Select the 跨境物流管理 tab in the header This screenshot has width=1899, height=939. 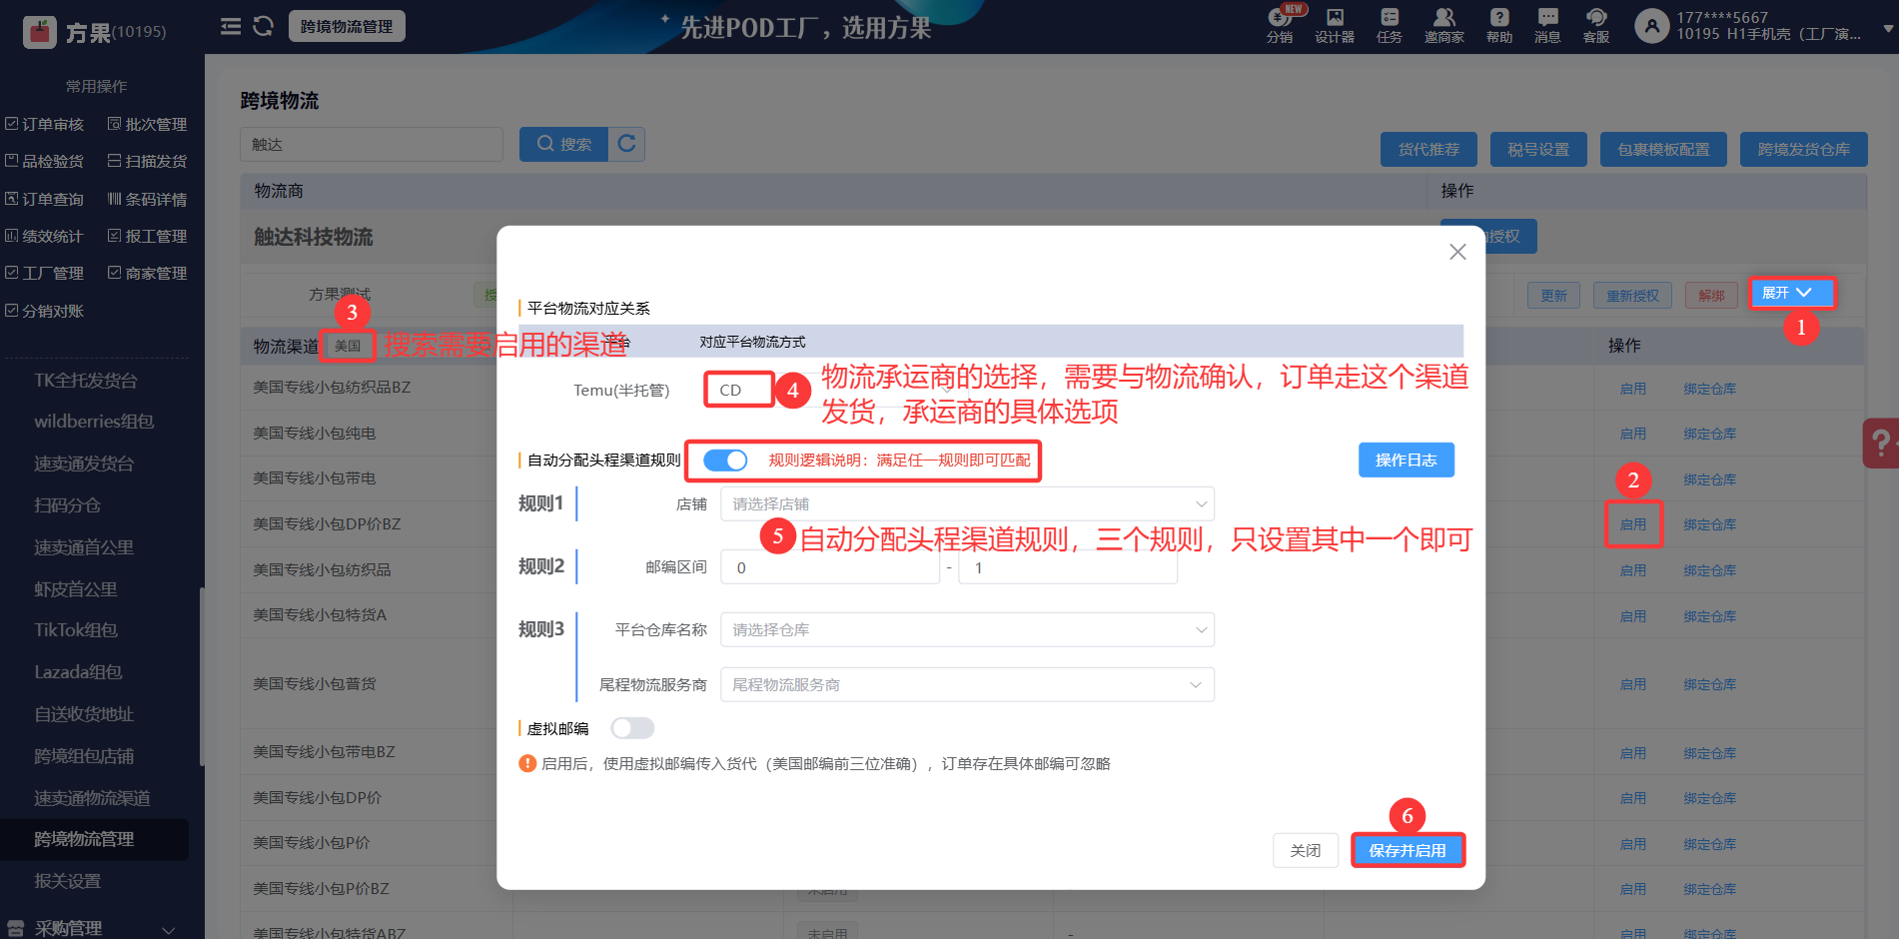click(347, 26)
